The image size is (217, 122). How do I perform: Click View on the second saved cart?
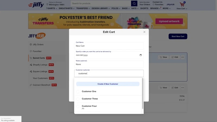(x=163, y=88)
